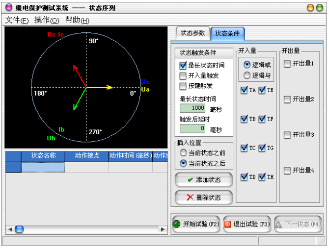Click the next state warning triangle icon
329x248 pixels.
pyautogui.click(x=279, y=224)
